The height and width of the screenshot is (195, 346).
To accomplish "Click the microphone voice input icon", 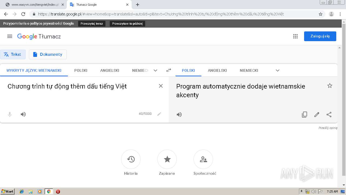I will pyautogui.click(x=10, y=114).
